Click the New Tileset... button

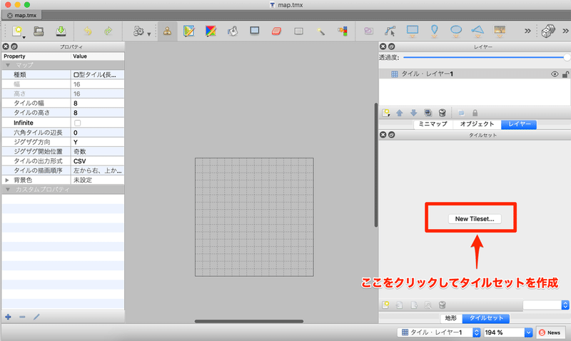tap(475, 219)
